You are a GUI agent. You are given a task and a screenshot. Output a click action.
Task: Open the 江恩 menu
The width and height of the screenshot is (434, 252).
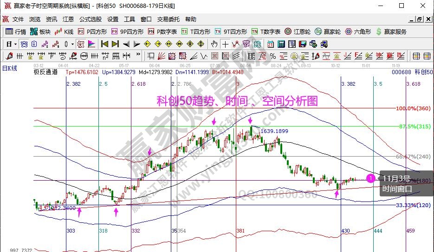[68, 19]
